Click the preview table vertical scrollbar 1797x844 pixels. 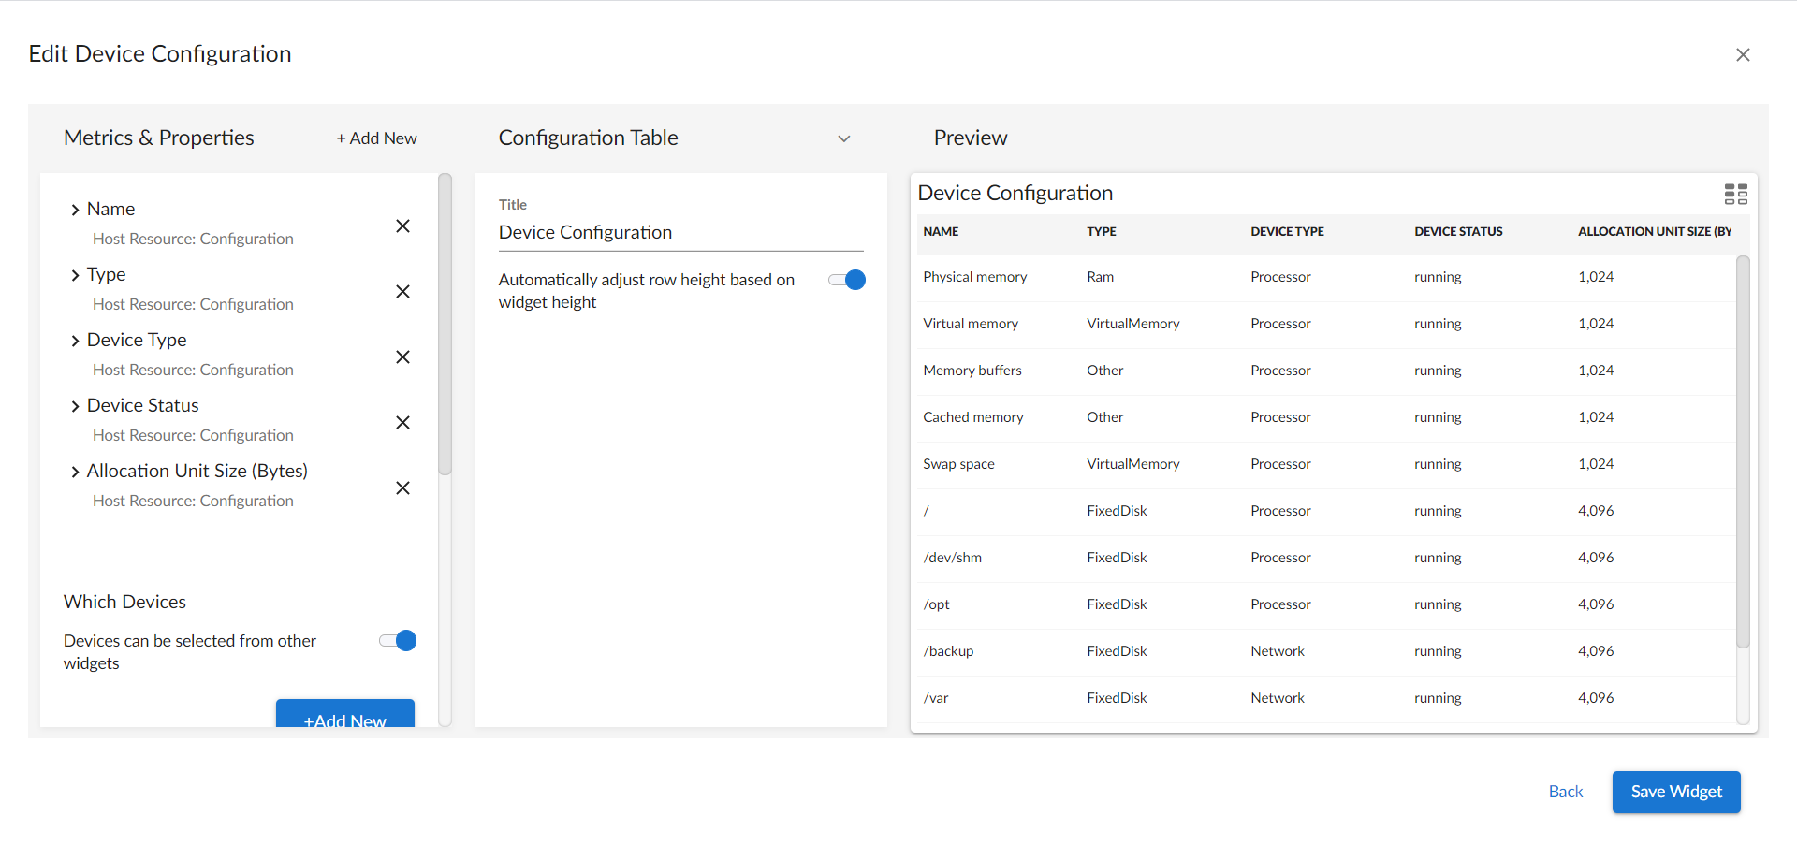pos(1742,449)
